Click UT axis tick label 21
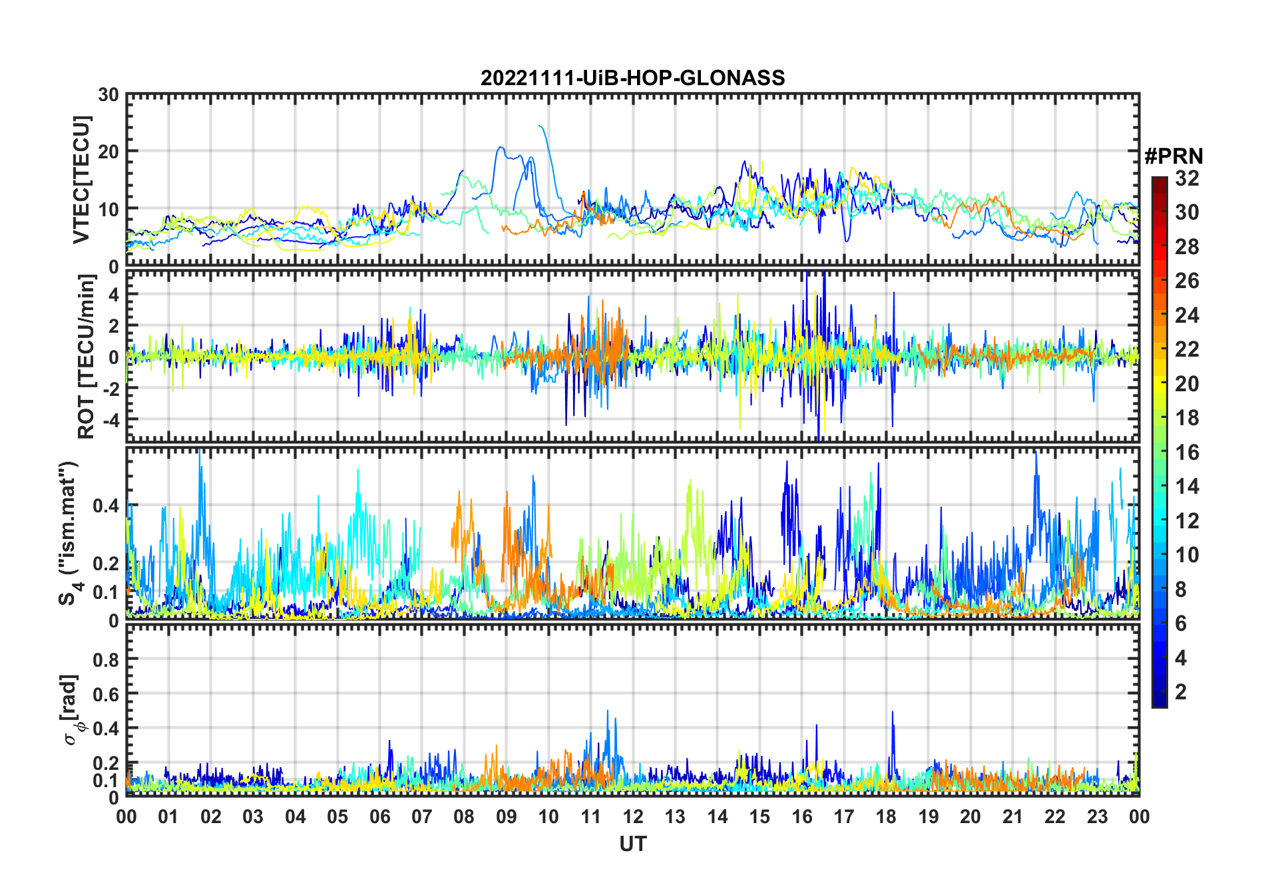 [1013, 816]
